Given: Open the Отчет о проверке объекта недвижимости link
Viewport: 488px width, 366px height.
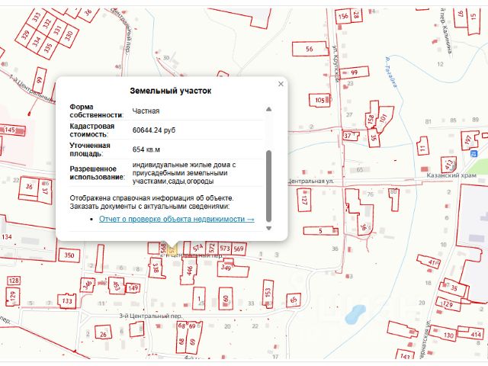Looking at the screenshot, I should point(176,219).
